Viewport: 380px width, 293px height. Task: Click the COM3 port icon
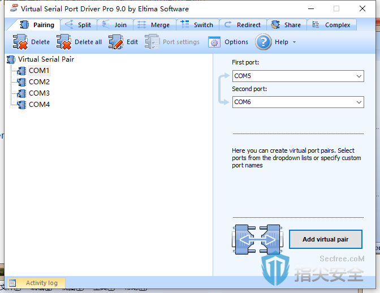pos(21,93)
